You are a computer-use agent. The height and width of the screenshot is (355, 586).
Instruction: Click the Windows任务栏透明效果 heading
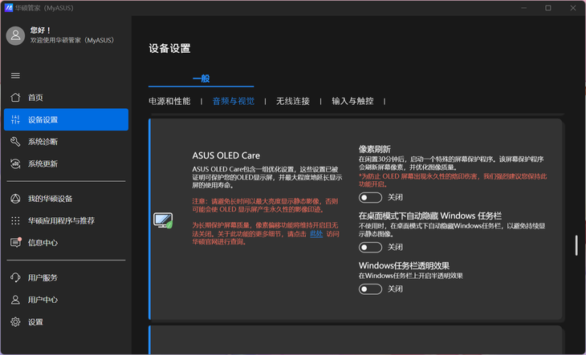(404, 265)
